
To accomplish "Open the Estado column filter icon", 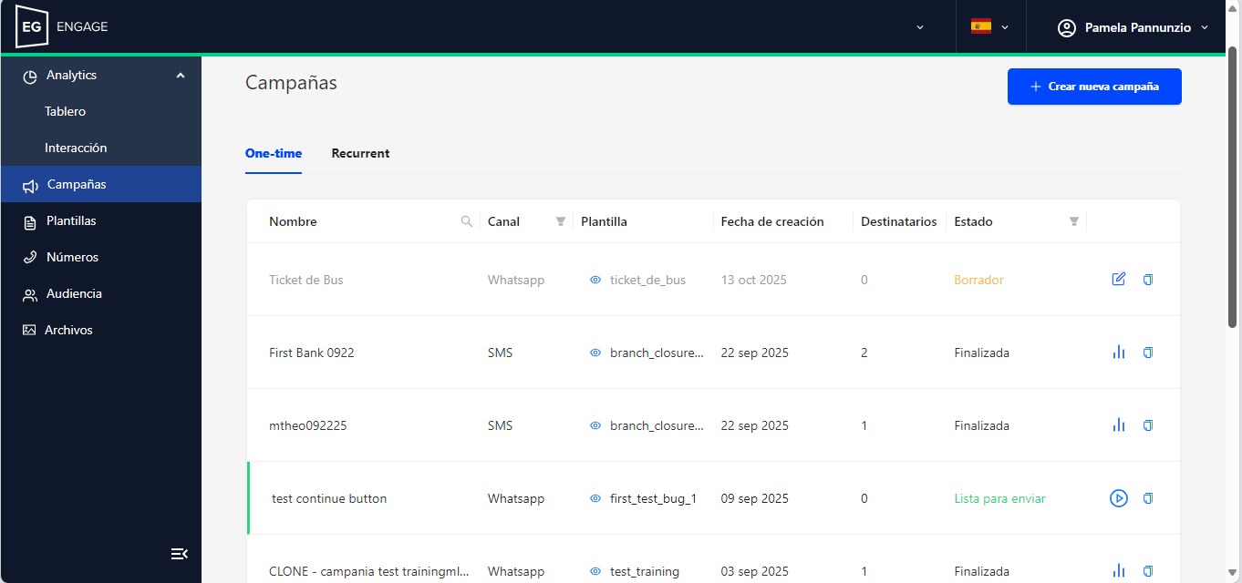I will (1074, 221).
